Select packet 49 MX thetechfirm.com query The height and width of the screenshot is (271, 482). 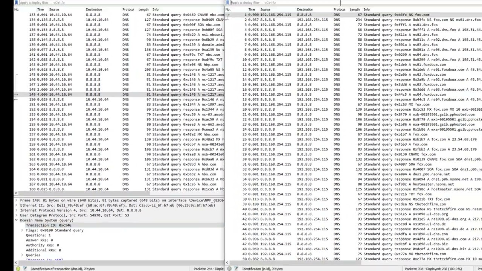(354, 254)
